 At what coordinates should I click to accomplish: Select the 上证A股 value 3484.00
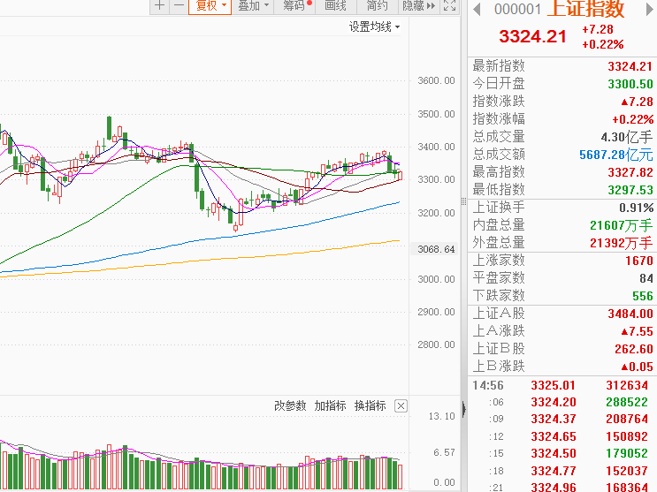click(x=630, y=314)
